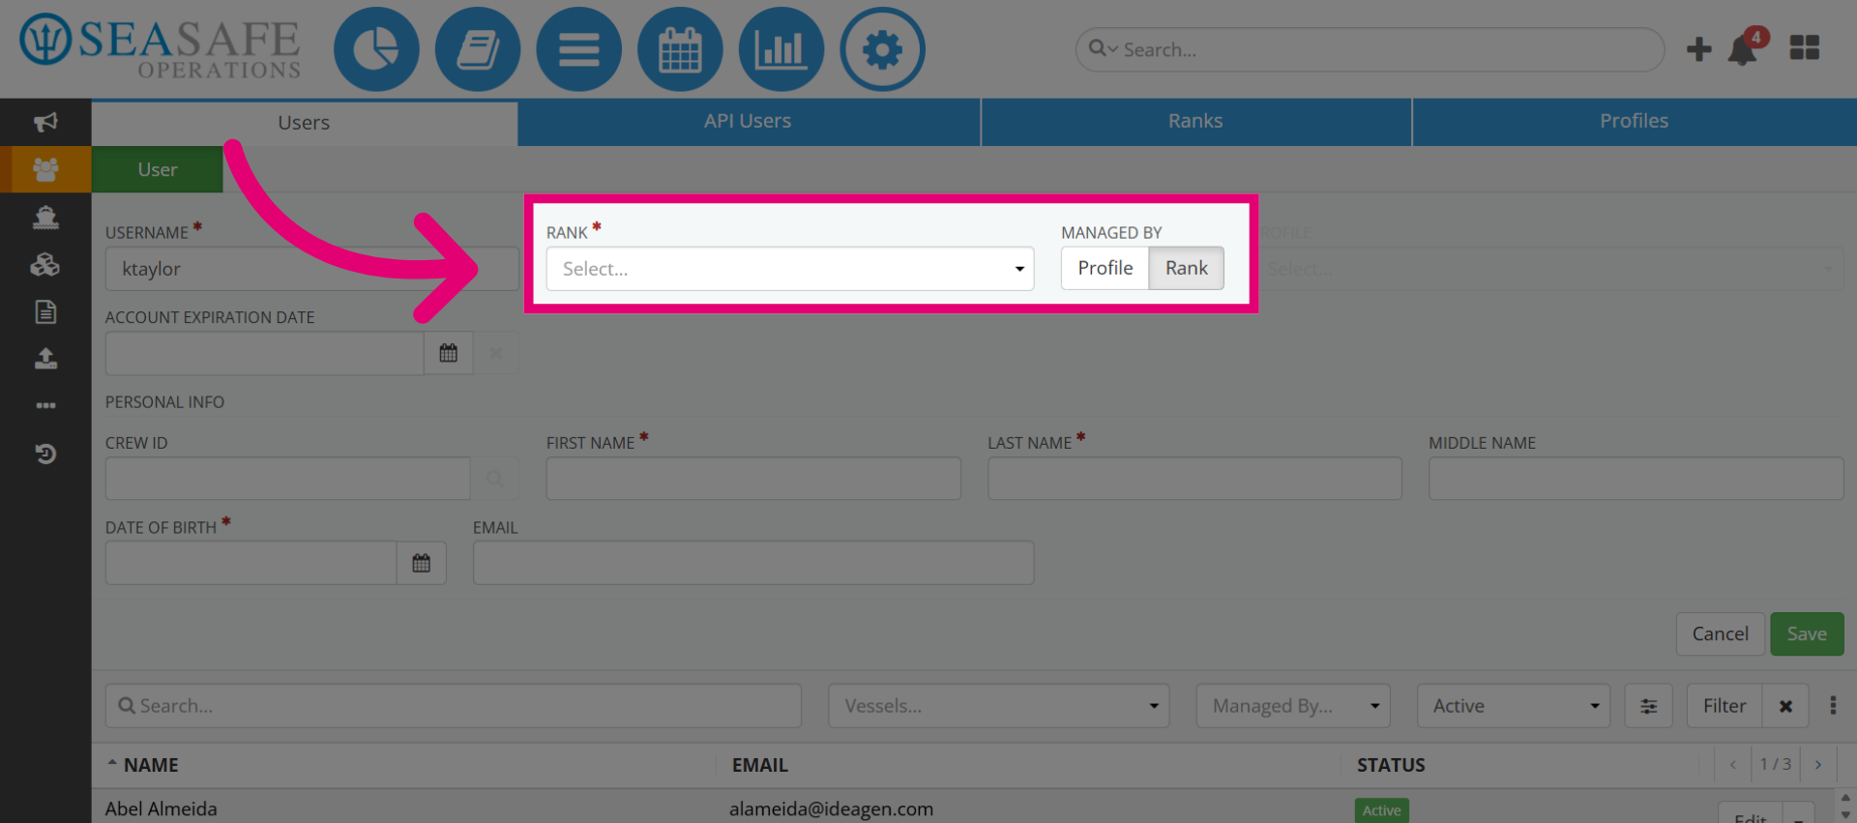1857x823 pixels.
Task: Switch to the Users tab
Action: [x=304, y=122]
